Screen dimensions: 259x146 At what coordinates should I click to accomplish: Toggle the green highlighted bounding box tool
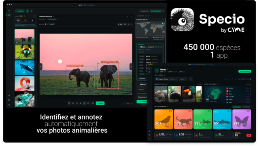[85, 103]
